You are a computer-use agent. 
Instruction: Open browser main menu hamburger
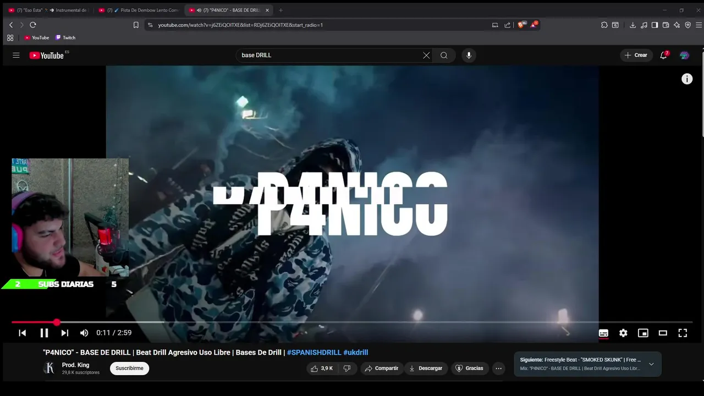tap(699, 25)
